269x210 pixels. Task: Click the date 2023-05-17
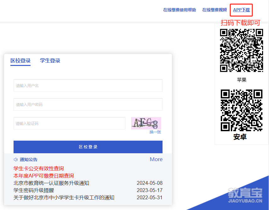pos(150,190)
